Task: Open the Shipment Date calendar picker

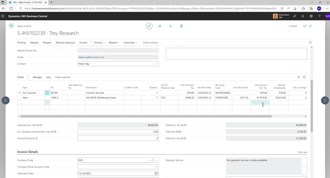Action: 156,174
